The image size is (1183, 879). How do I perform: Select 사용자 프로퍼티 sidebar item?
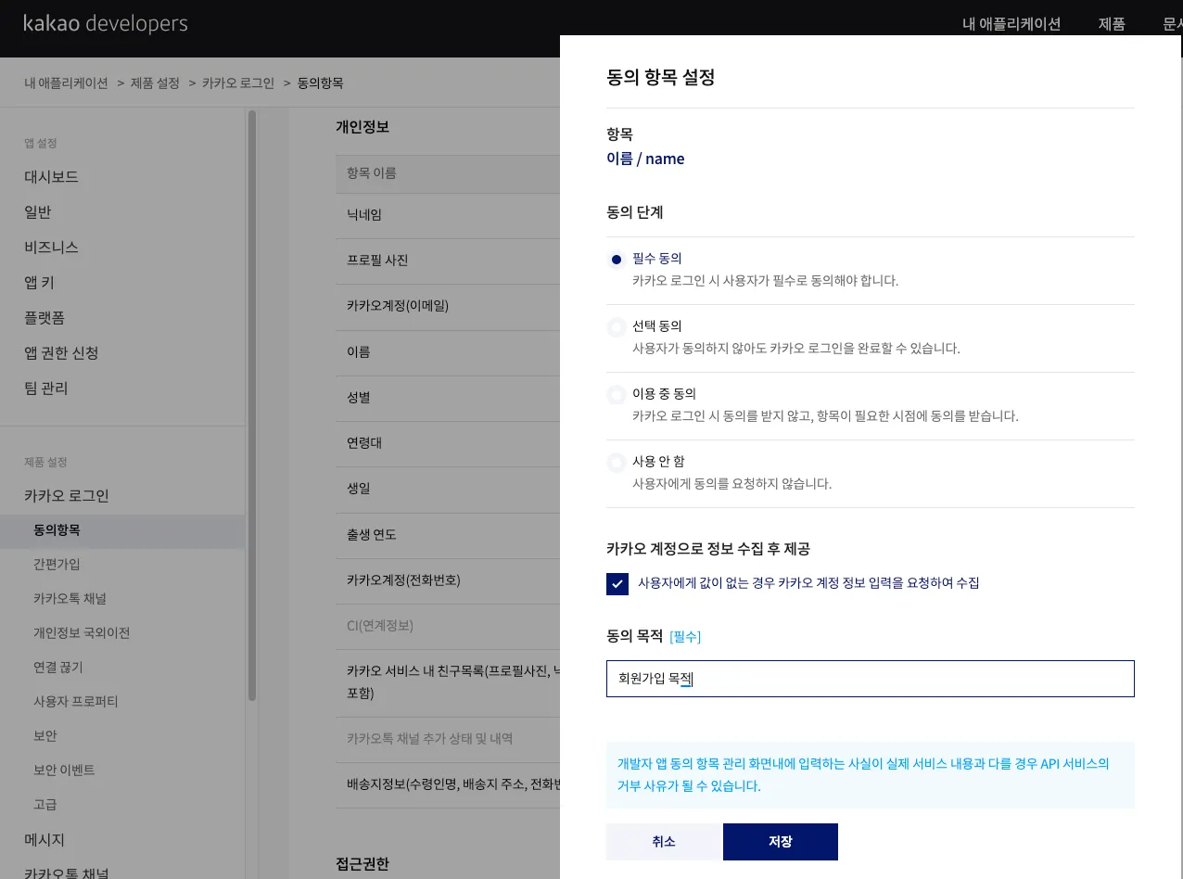pos(76,702)
